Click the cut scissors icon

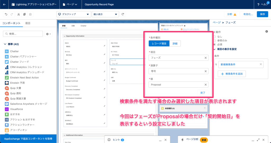pos(19,14)
